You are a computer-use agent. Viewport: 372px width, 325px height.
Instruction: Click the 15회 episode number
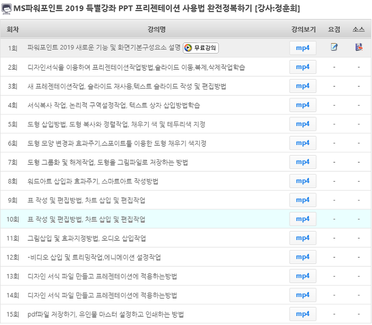13,314
